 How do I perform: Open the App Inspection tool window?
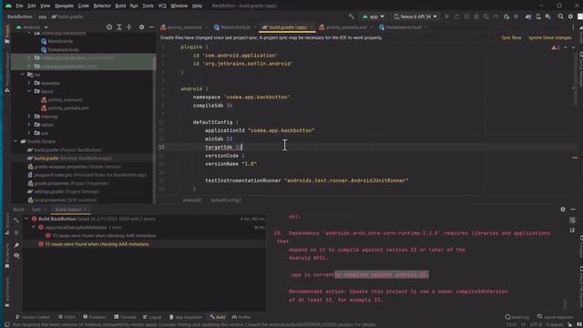tap(186, 317)
